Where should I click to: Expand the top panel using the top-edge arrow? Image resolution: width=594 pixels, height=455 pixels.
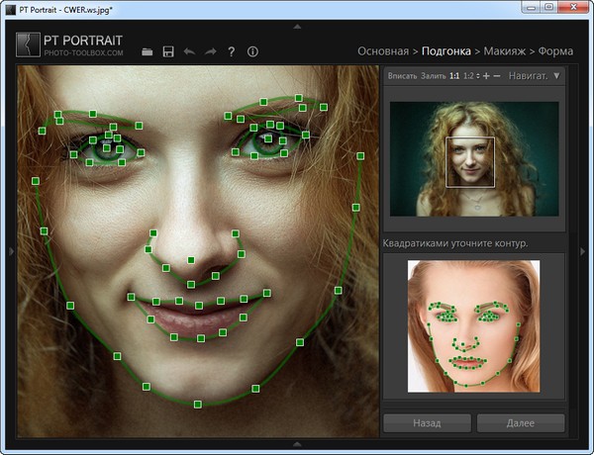pyautogui.click(x=297, y=26)
